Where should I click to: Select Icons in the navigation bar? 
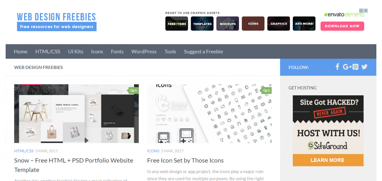97,51
